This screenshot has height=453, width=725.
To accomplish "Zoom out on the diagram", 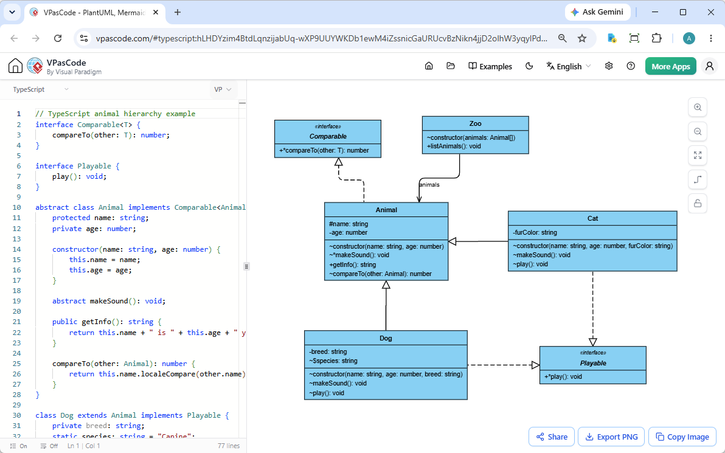I will [698, 131].
